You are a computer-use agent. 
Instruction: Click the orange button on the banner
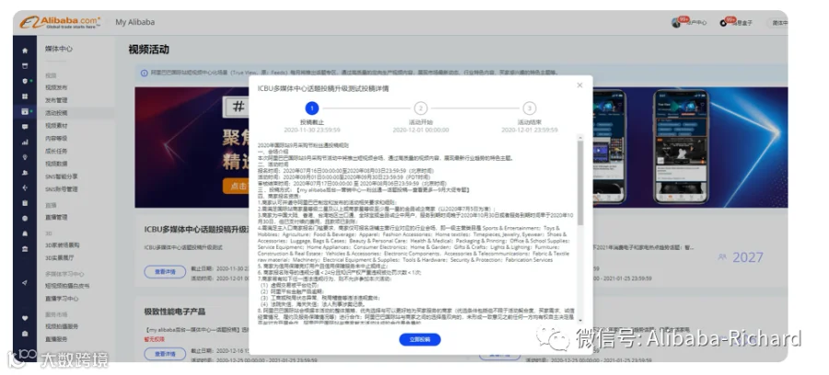(x=237, y=187)
